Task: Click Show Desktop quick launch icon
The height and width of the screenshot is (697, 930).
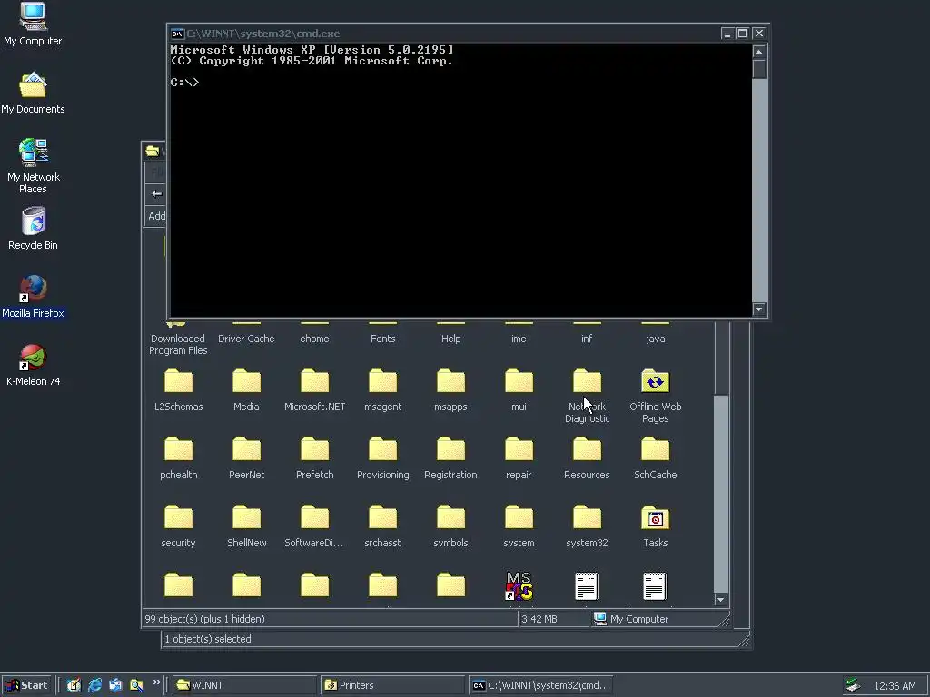Action: tap(74, 685)
